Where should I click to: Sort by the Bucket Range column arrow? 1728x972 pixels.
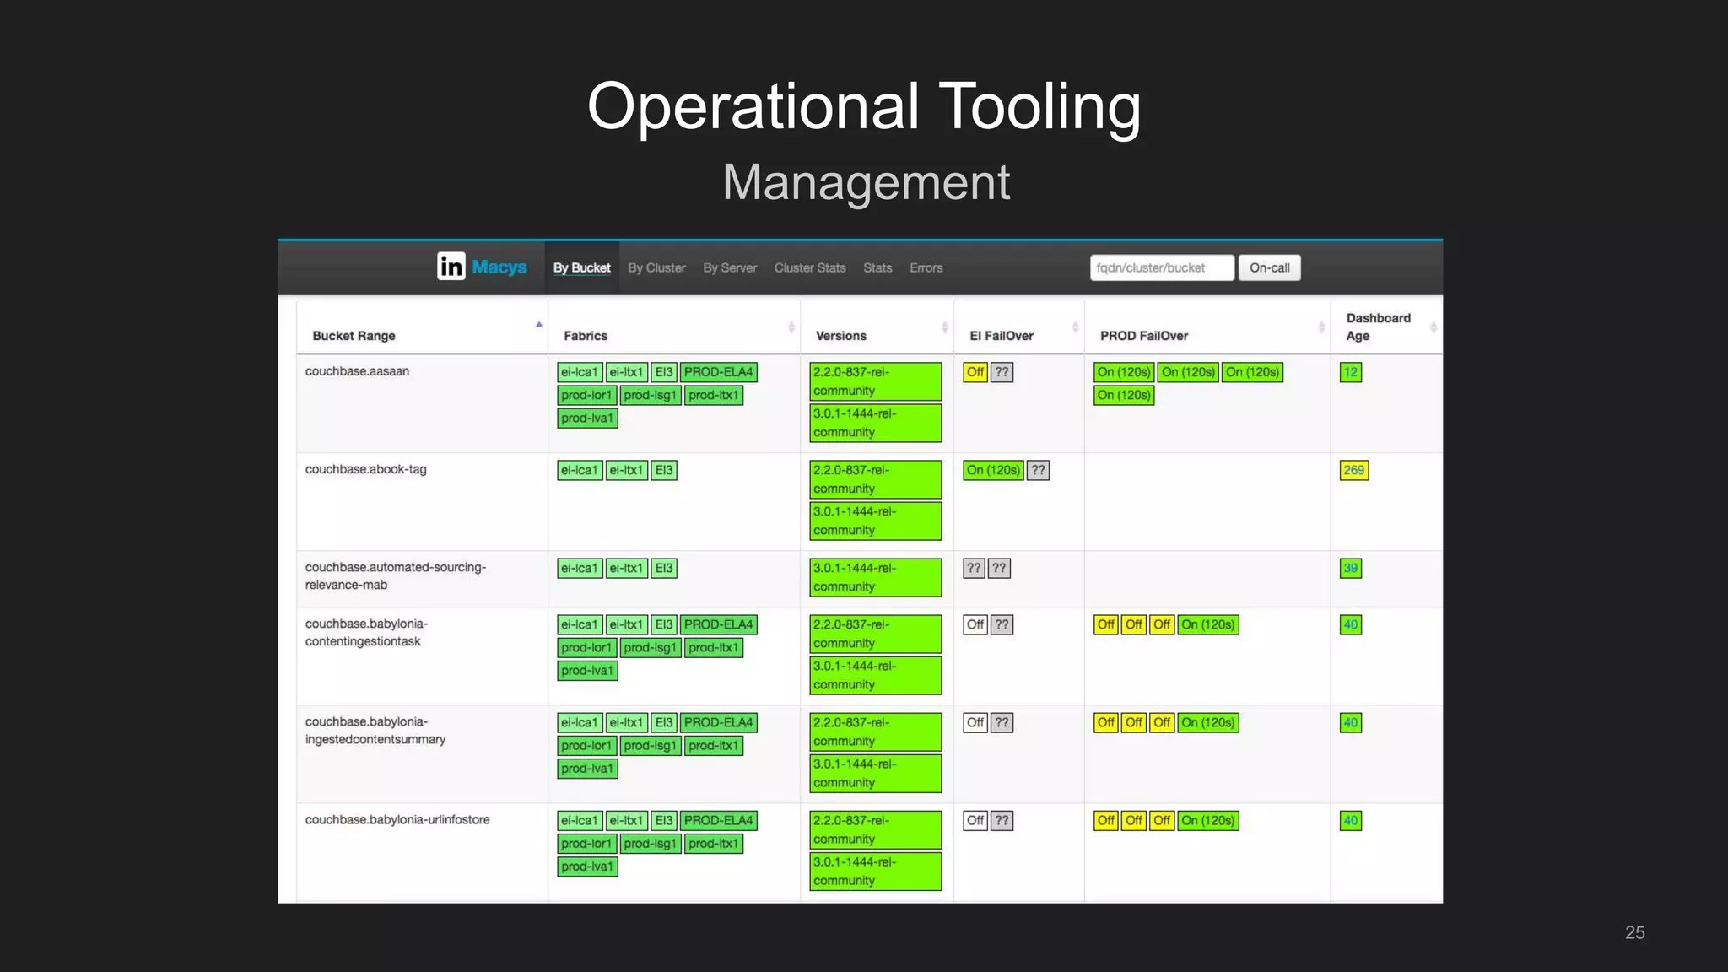[539, 324]
